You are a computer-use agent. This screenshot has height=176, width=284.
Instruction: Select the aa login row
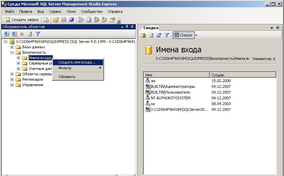tap(210, 81)
